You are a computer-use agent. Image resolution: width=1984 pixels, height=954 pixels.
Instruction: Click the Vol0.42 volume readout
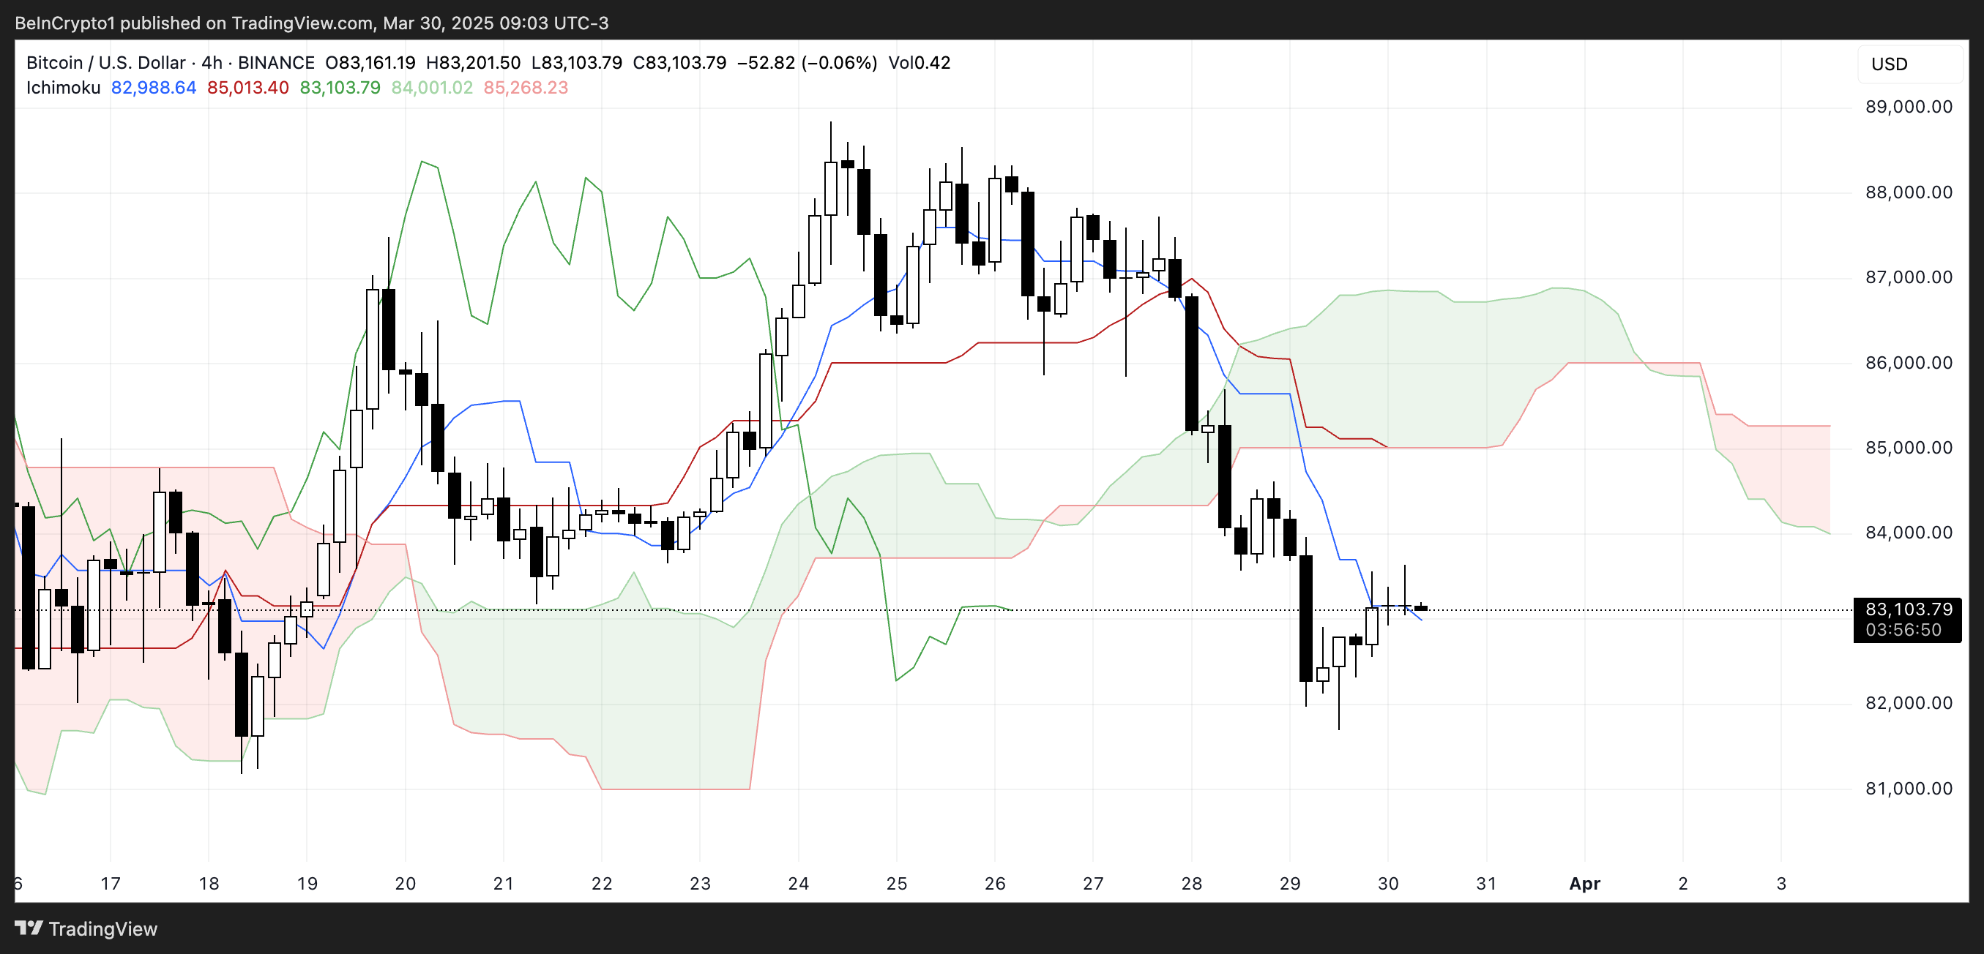click(919, 62)
